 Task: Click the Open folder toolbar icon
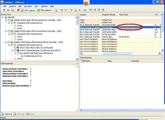pyautogui.click(x=9, y=10)
